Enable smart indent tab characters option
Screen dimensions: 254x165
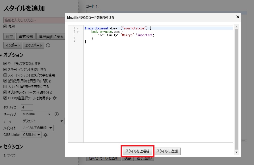[x=5, y=75]
